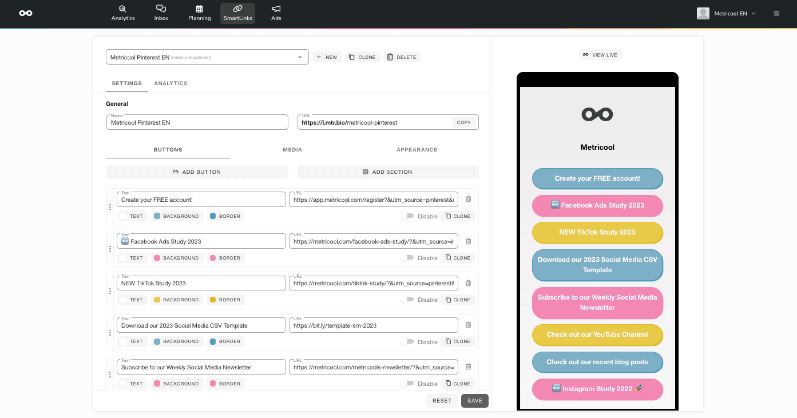This screenshot has width=797, height=418.
Task: Toggle Disable switch for NEW TikTok Study
Action: (407, 300)
